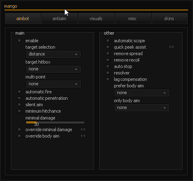Expand the prefer body aim dropdown
This screenshot has width=193, height=181.
pyautogui.click(x=142, y=93)
